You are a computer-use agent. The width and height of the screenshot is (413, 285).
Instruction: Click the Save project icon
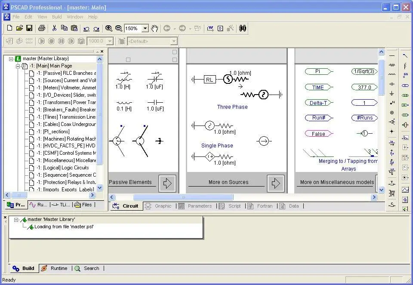tap(29, 28)
